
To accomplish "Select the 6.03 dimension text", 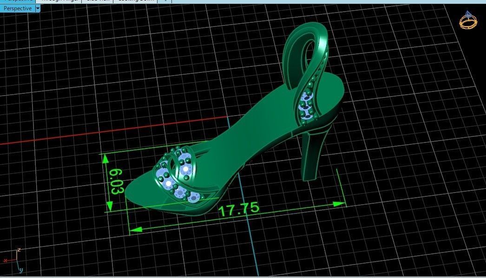I will [x=116, y=182].
